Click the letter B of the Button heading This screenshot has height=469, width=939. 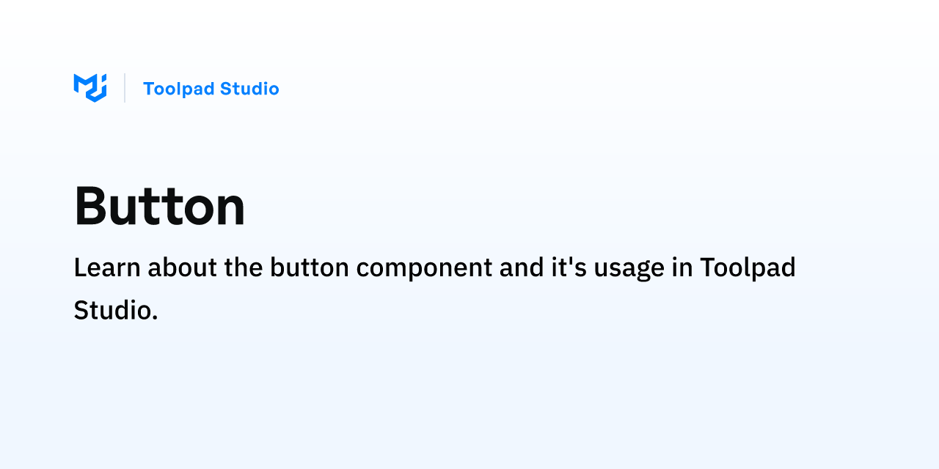point(91,206)
